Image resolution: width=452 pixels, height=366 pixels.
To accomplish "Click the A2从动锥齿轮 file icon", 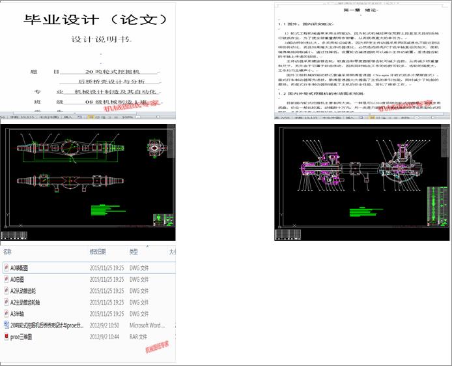I will pos(6,291).
